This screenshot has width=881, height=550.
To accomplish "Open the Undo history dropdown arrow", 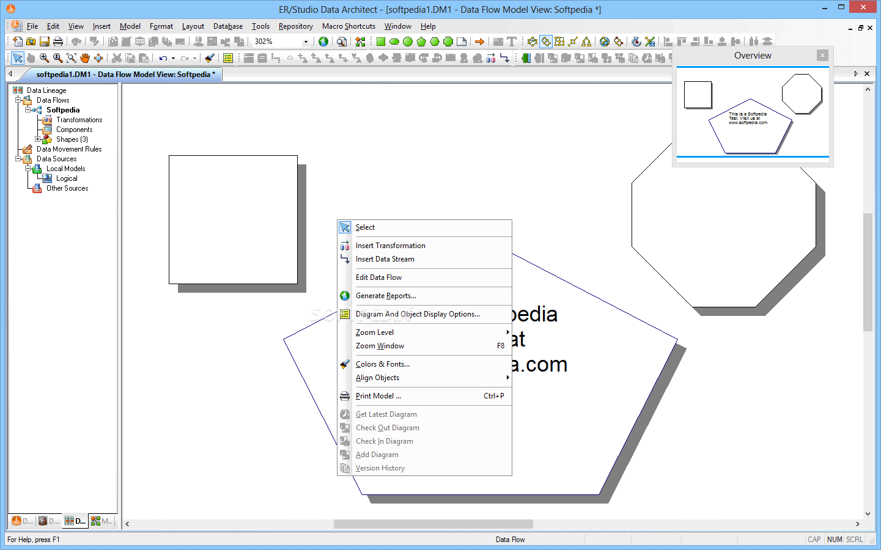I will tap(173, 58).
